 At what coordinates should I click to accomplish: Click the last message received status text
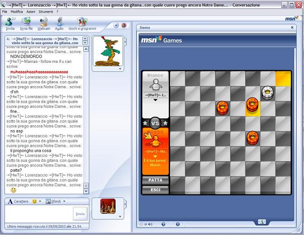pyautogui.click(x=45, y=226)
